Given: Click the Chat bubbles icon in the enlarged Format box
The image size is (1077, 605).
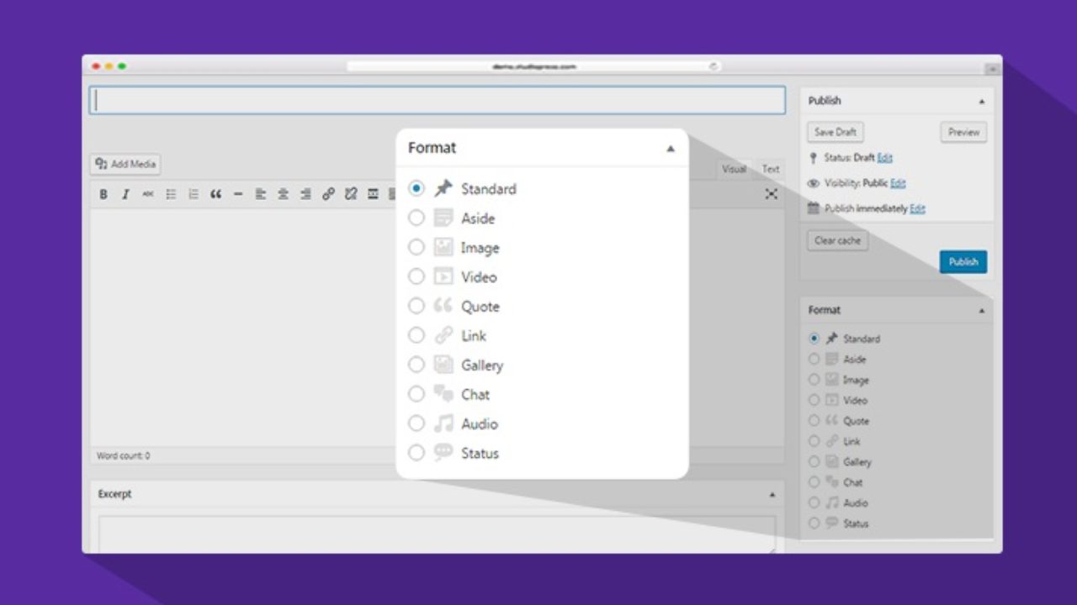Looking at the screenshot, I should (x=443, y=393).
